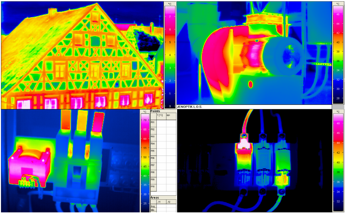This screenshot has width=345, height=213.
Task: Select the P01 row header in Points
Action: pyautogui.click(x=153, y=123)
